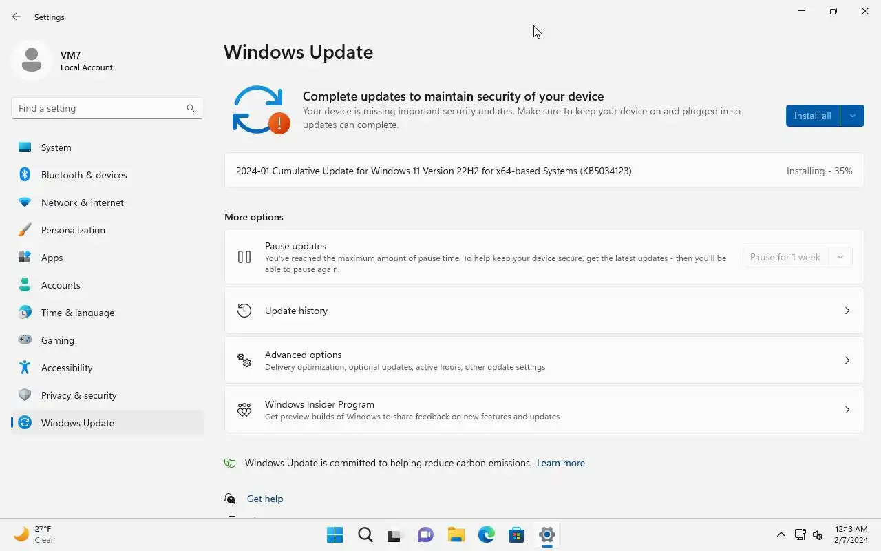The image size is (881, 551).
Task: Show hidden icons in system tray
Action: coord(781,534)
